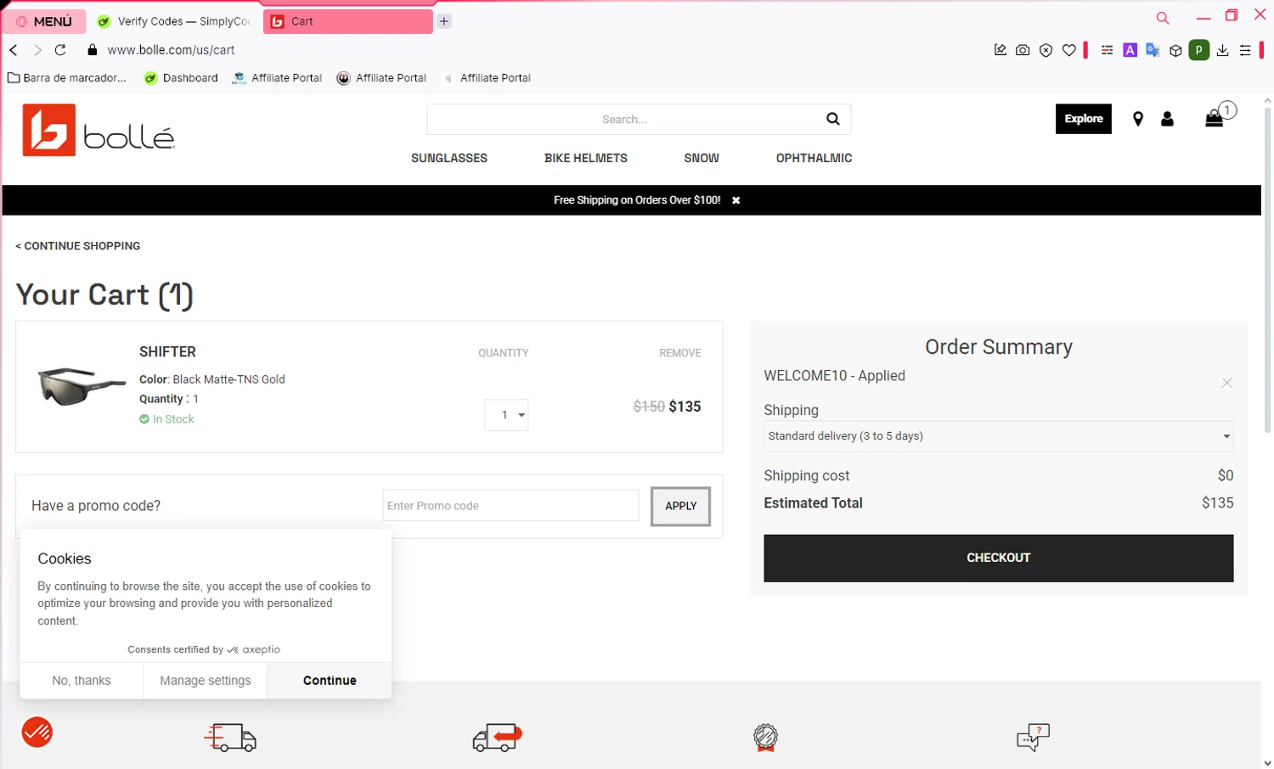
Task: Open the SUNGLASSES menu
Action: 449,158
